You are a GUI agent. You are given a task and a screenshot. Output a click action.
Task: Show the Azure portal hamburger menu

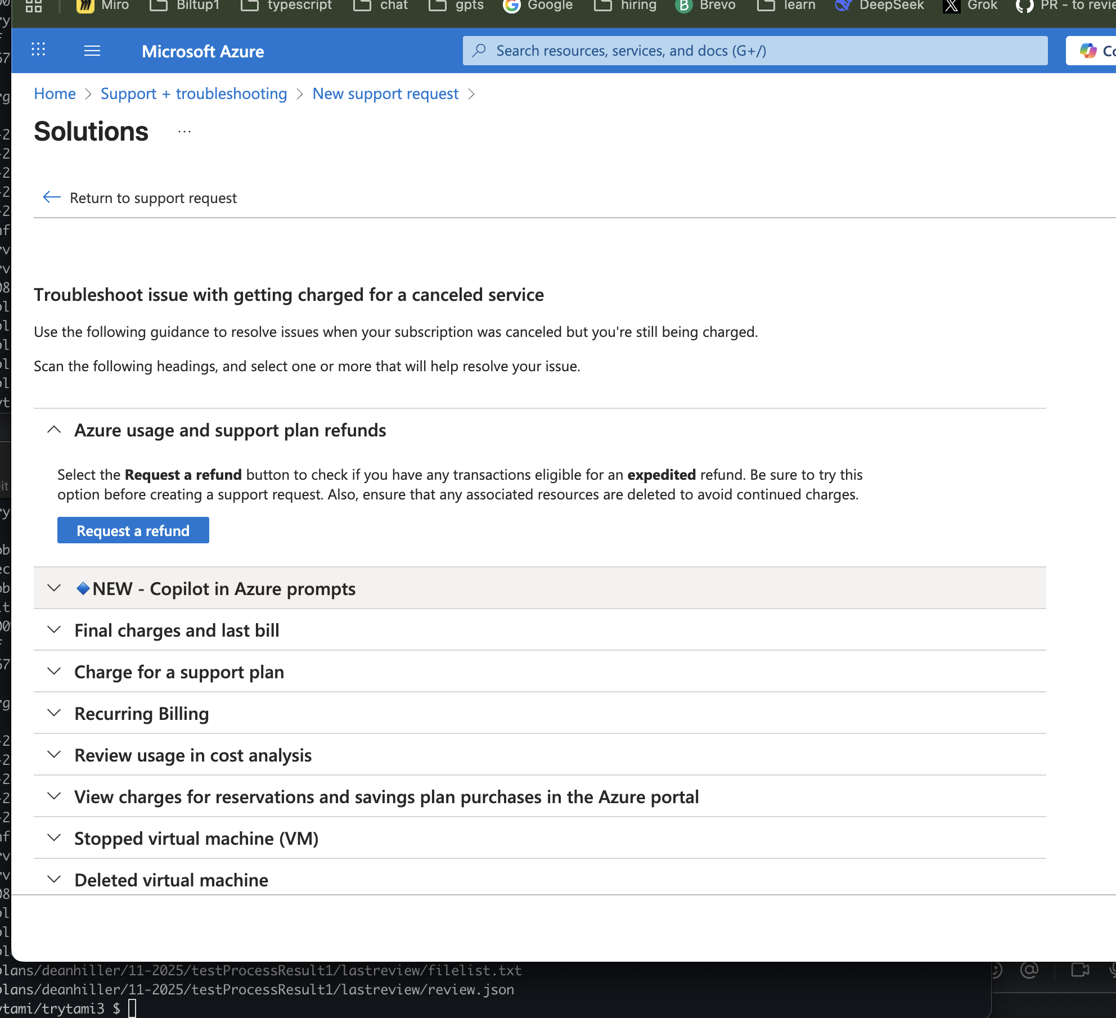click(92, 51)
